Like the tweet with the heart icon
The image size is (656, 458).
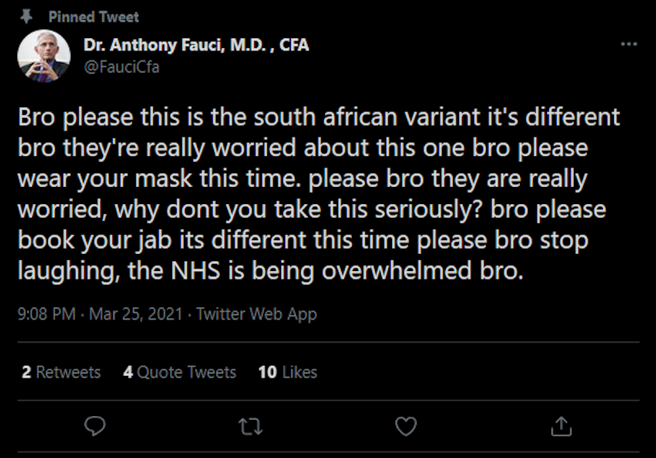[x=406, y=427]
